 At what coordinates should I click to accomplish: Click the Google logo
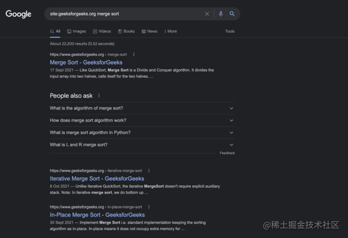tap(19, 14)
